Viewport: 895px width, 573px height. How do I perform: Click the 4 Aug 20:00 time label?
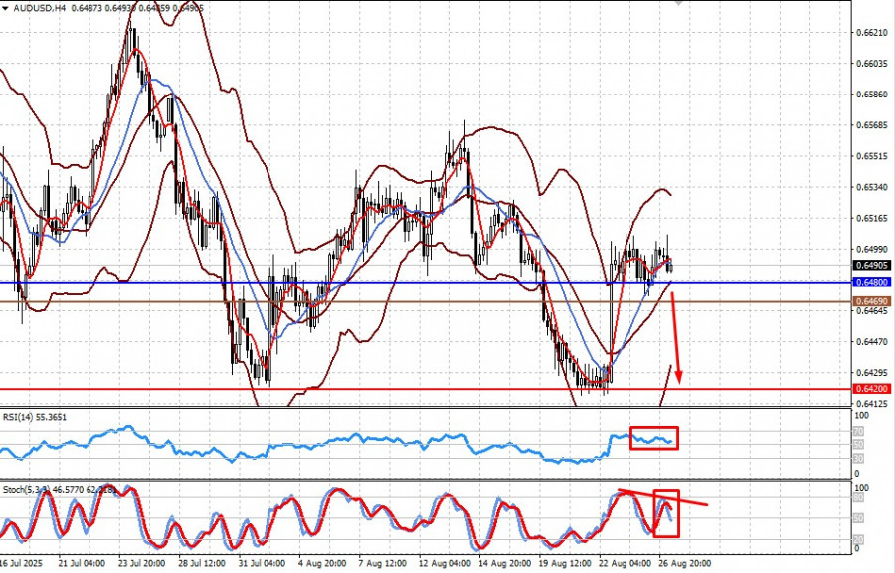[x=322, y=563]
